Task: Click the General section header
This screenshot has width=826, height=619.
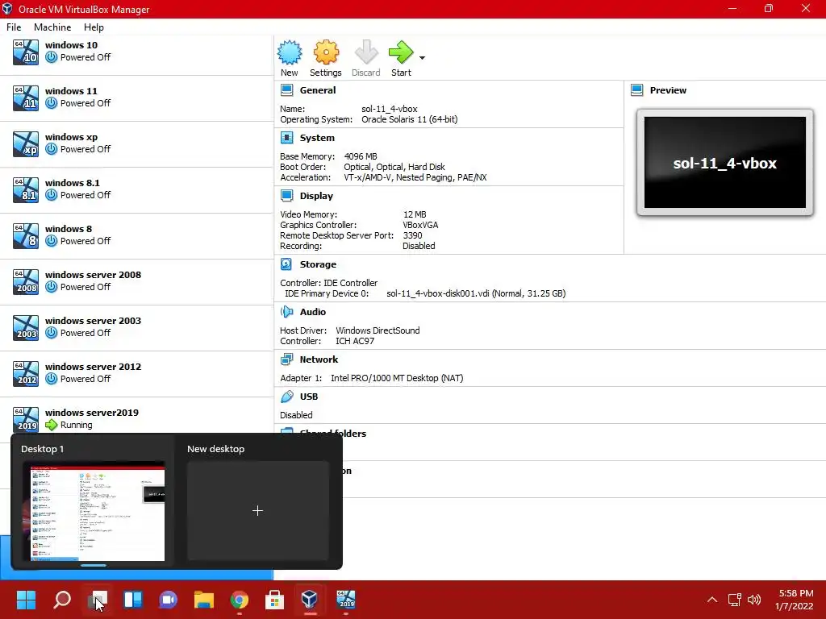Action: tap(318, 90)
